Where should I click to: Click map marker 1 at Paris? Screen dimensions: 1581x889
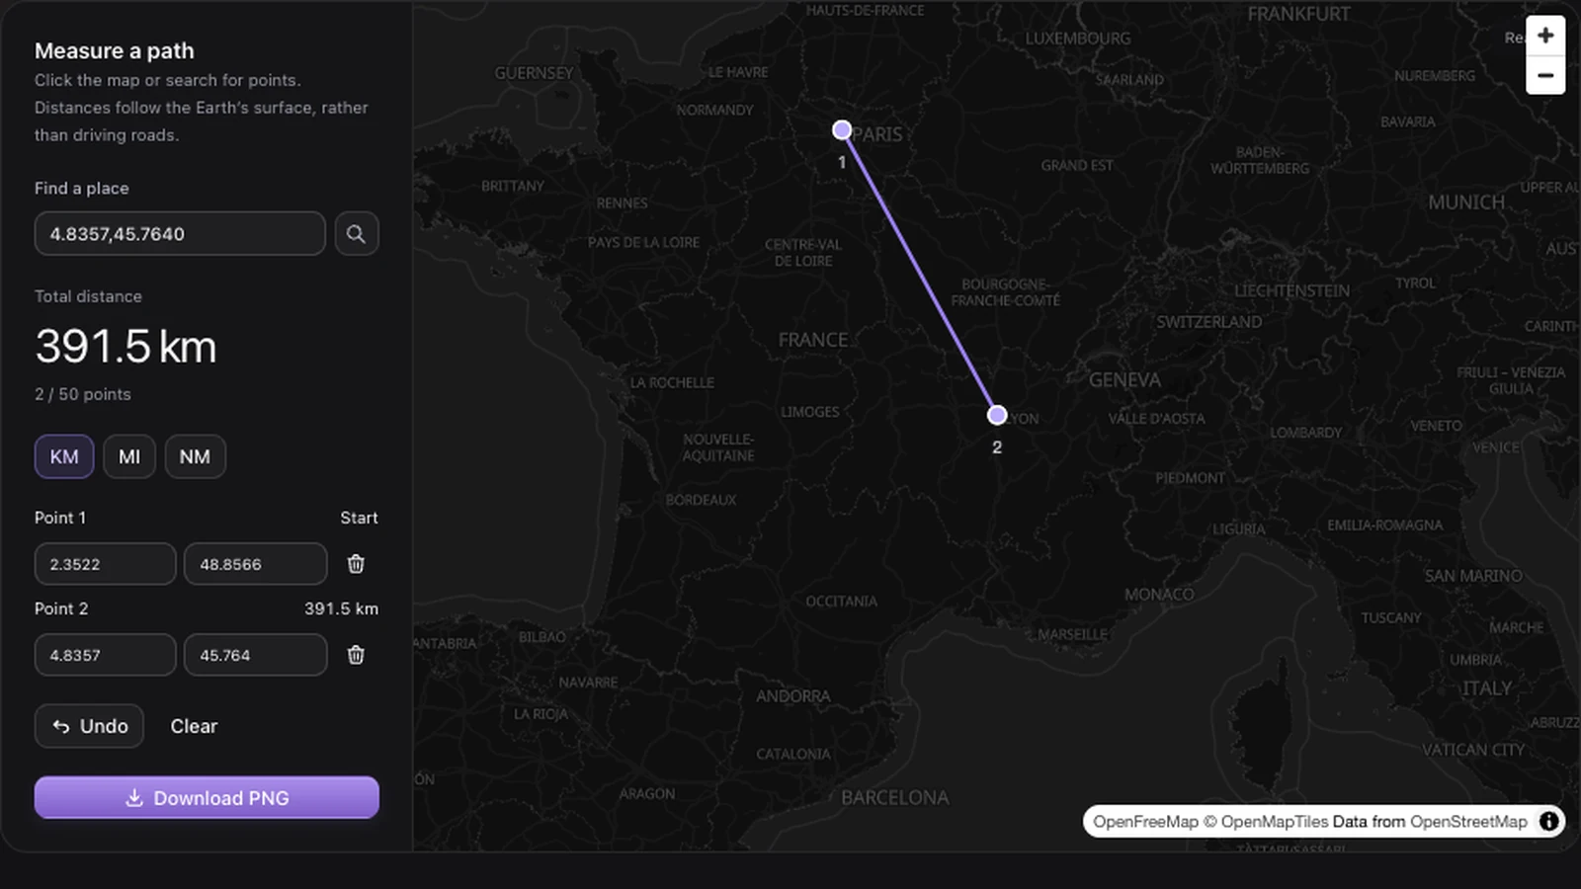pyautogui.click(x=842, y=129)
